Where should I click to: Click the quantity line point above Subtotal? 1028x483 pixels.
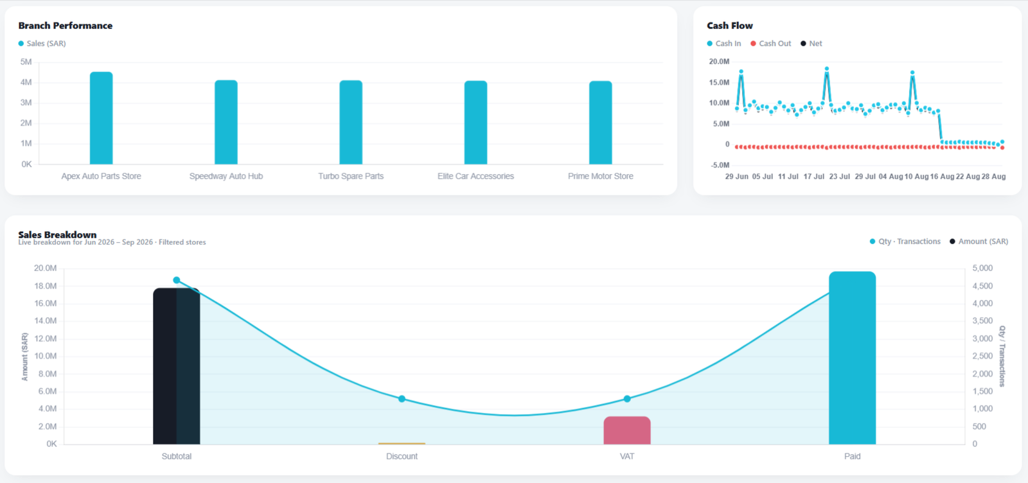177,280
